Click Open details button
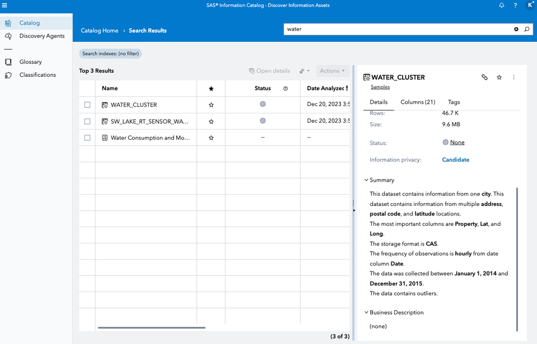The height and width of the screenshot is (344, 537). point(269,71)
